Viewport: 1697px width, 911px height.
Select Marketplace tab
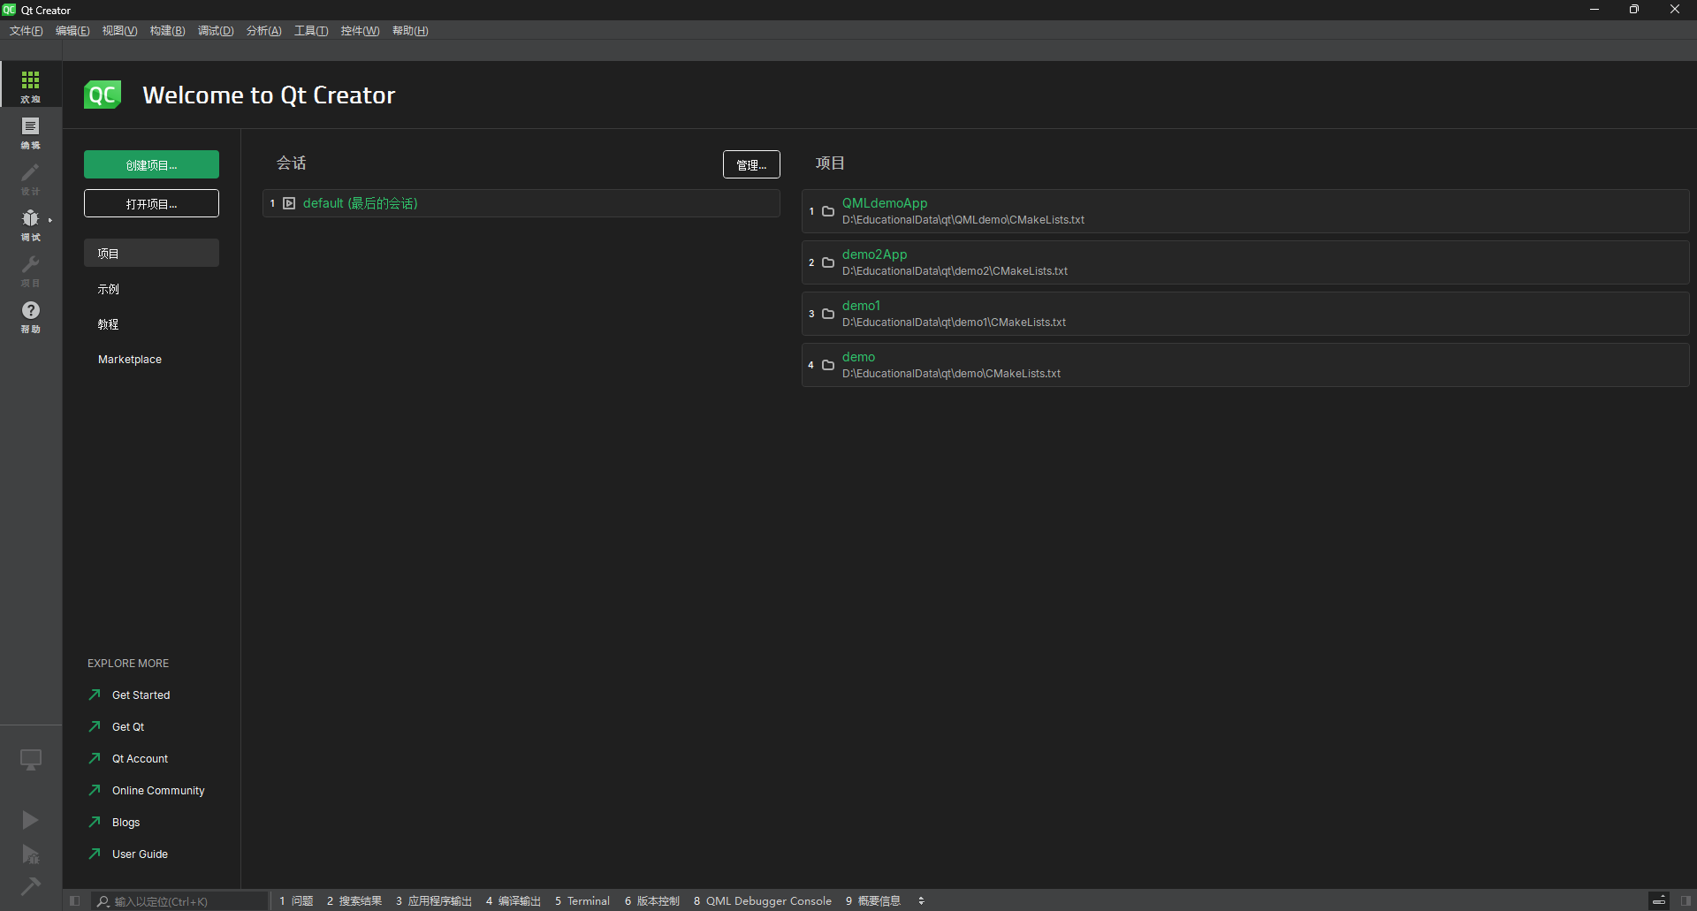click(151, 360)
